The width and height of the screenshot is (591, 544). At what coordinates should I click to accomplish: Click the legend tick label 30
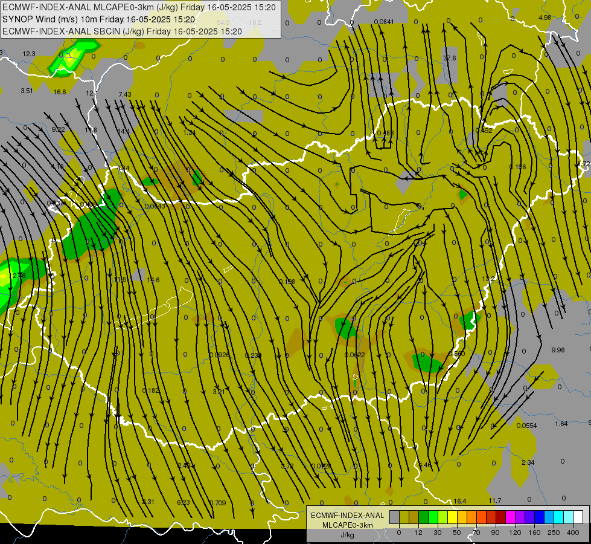click(x=437, y=533)
